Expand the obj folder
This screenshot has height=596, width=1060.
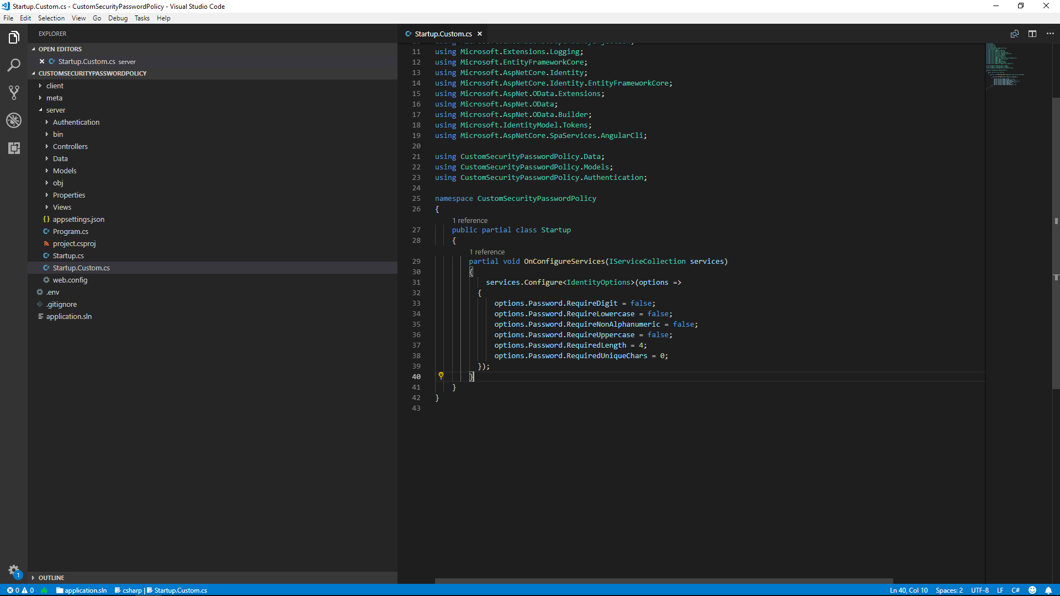pyautogui.click(x=213, y=183)
